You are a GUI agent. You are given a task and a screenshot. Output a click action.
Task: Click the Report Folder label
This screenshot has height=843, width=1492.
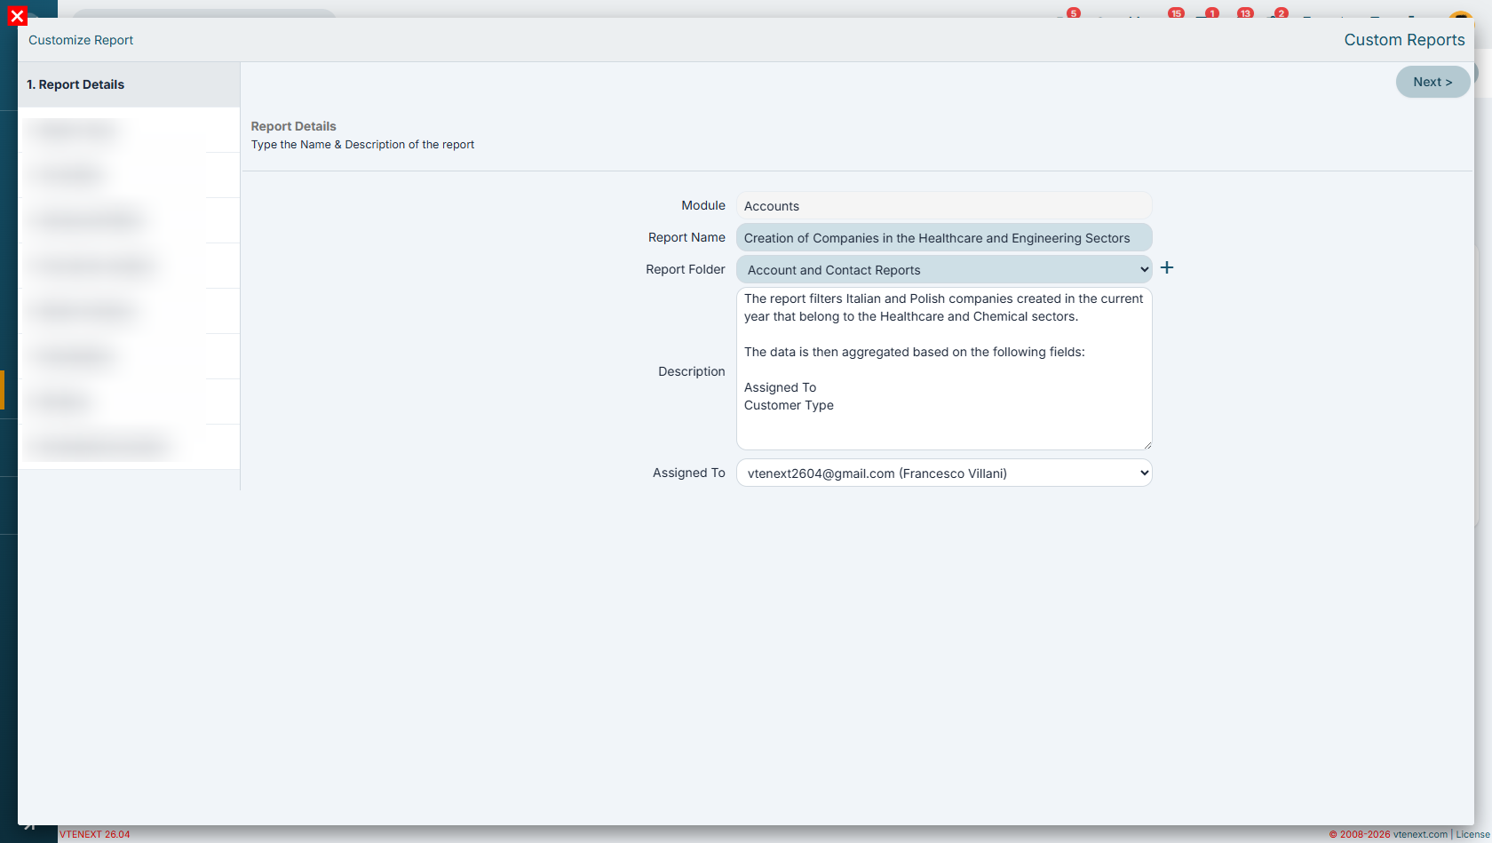[686, 269]
